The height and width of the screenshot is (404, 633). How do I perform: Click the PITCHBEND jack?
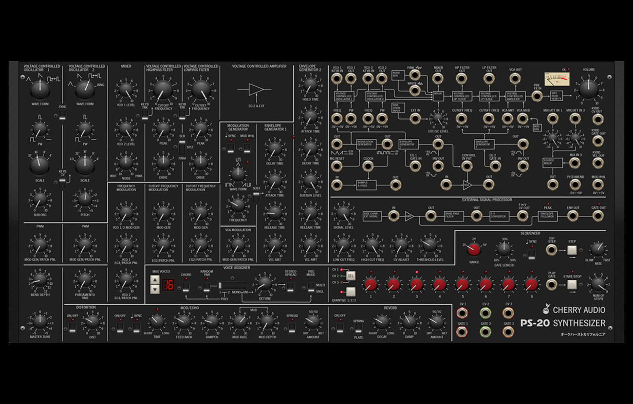point(576,184)
